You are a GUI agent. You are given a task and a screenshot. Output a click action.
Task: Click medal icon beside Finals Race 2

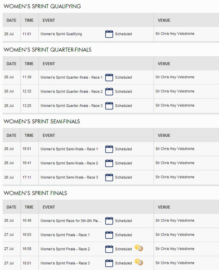point(138,248)
